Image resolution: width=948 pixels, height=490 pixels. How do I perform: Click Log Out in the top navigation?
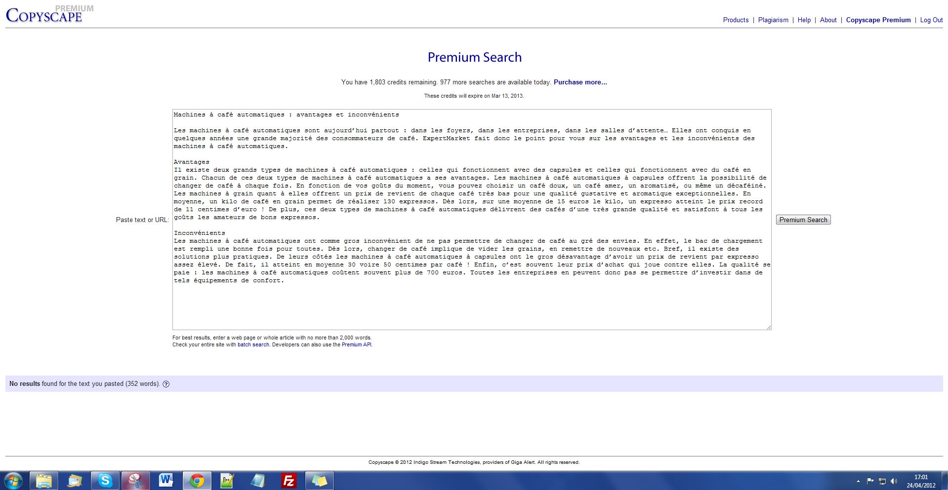931,20
